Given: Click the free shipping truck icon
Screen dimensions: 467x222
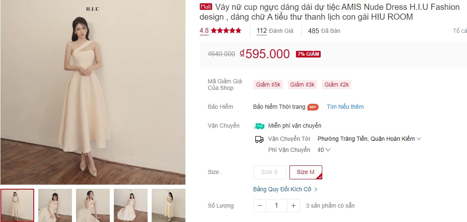Looking at the screenshot, I should (x=259, y=126).
